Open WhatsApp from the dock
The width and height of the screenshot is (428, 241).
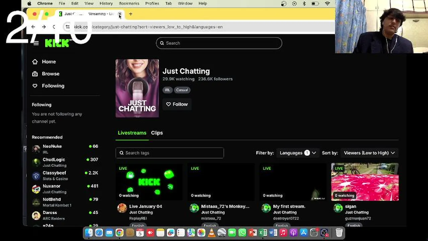tap(242, 233)
